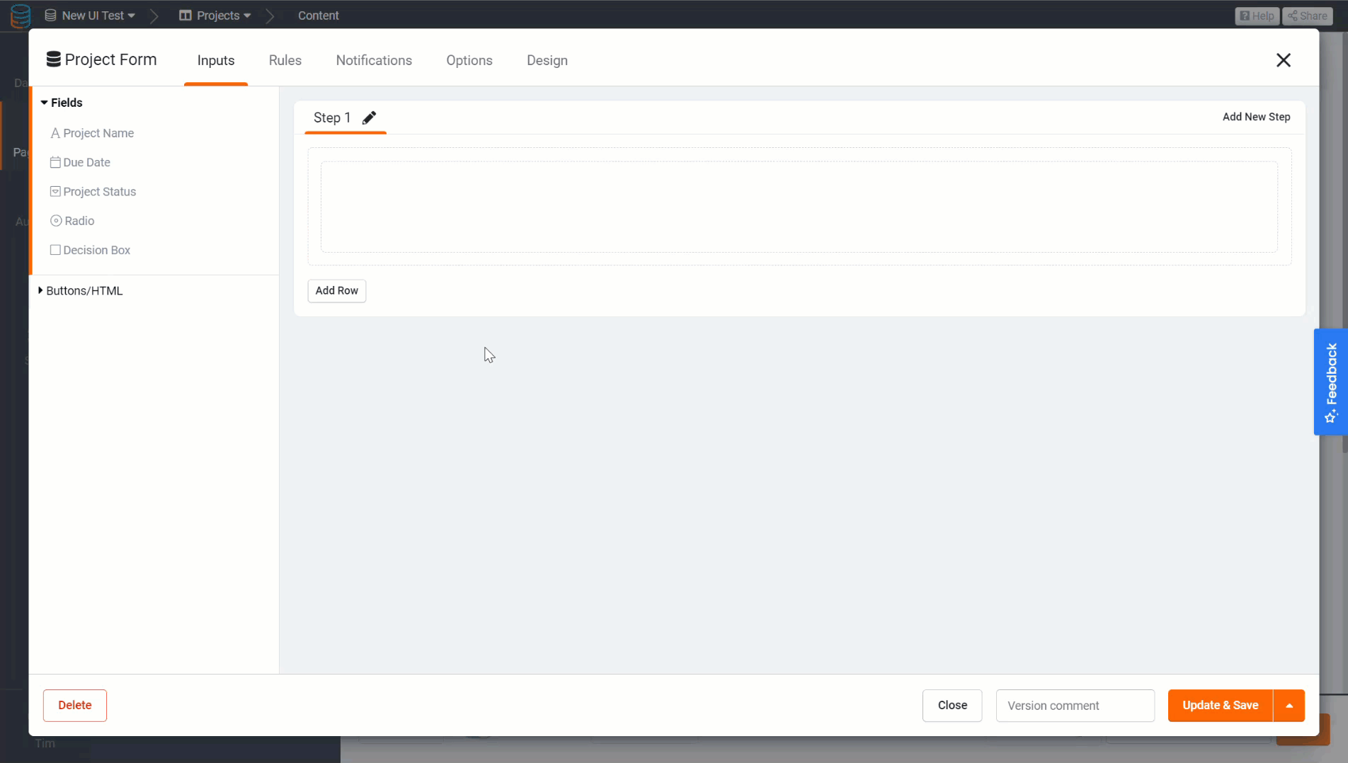Switch to the Inputs tab

coord(216,61)
